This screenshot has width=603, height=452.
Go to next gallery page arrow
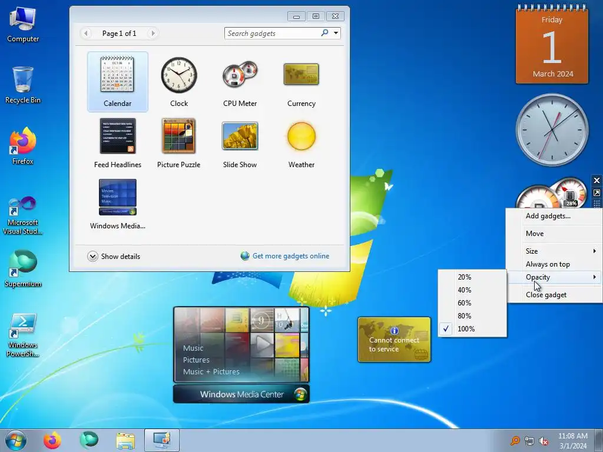point(153,34)
